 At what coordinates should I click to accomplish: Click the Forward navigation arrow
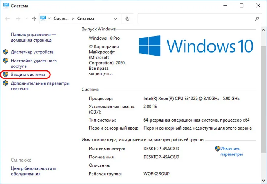click(18, 19)
